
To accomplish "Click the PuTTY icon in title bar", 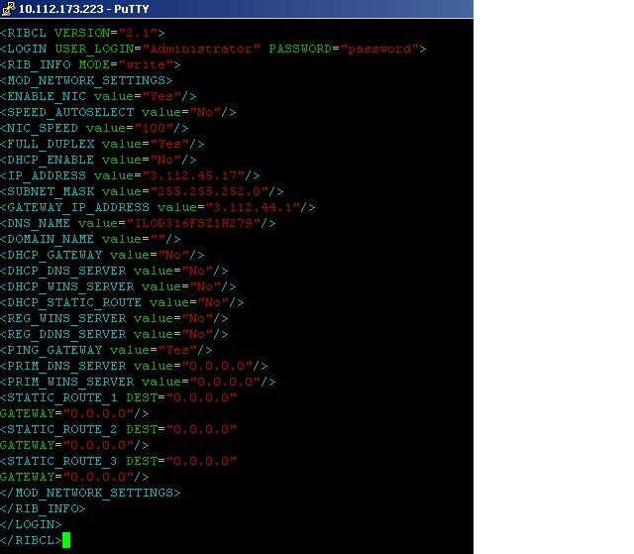I will tap(9, 9).
